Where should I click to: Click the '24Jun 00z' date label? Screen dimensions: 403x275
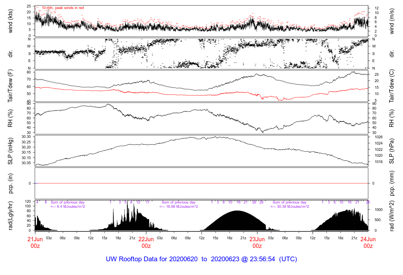[368, 242]
